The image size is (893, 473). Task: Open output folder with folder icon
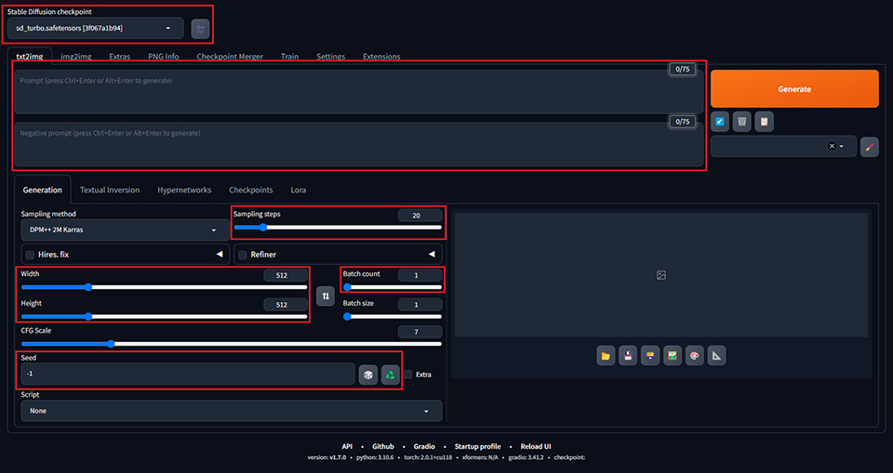[606, 355]
